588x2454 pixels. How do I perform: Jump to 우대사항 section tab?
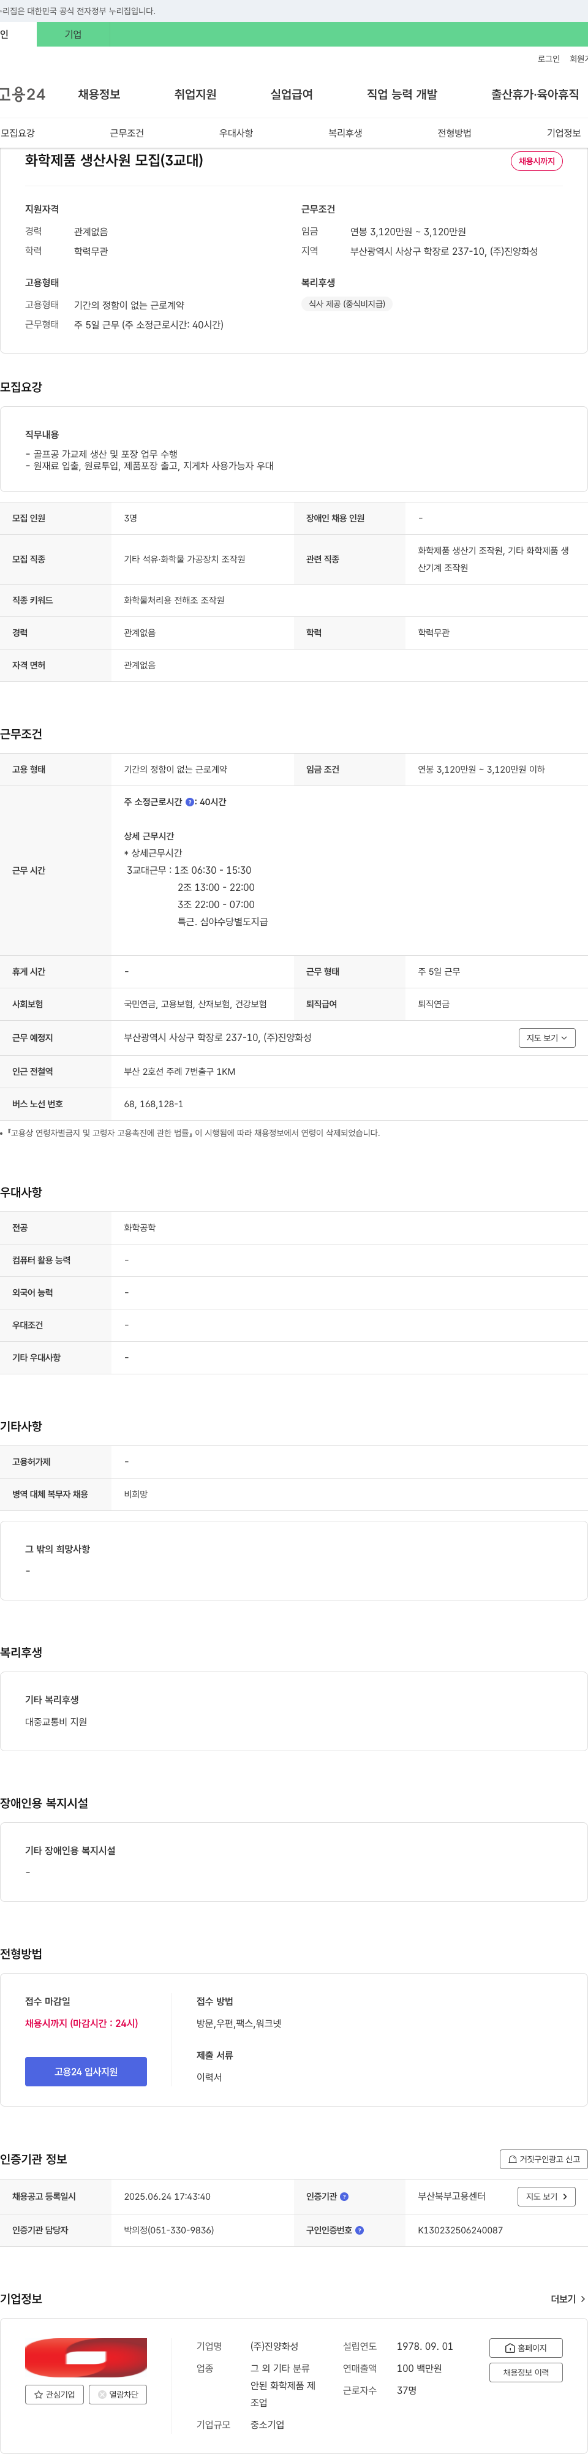click(x=236, y=134)
